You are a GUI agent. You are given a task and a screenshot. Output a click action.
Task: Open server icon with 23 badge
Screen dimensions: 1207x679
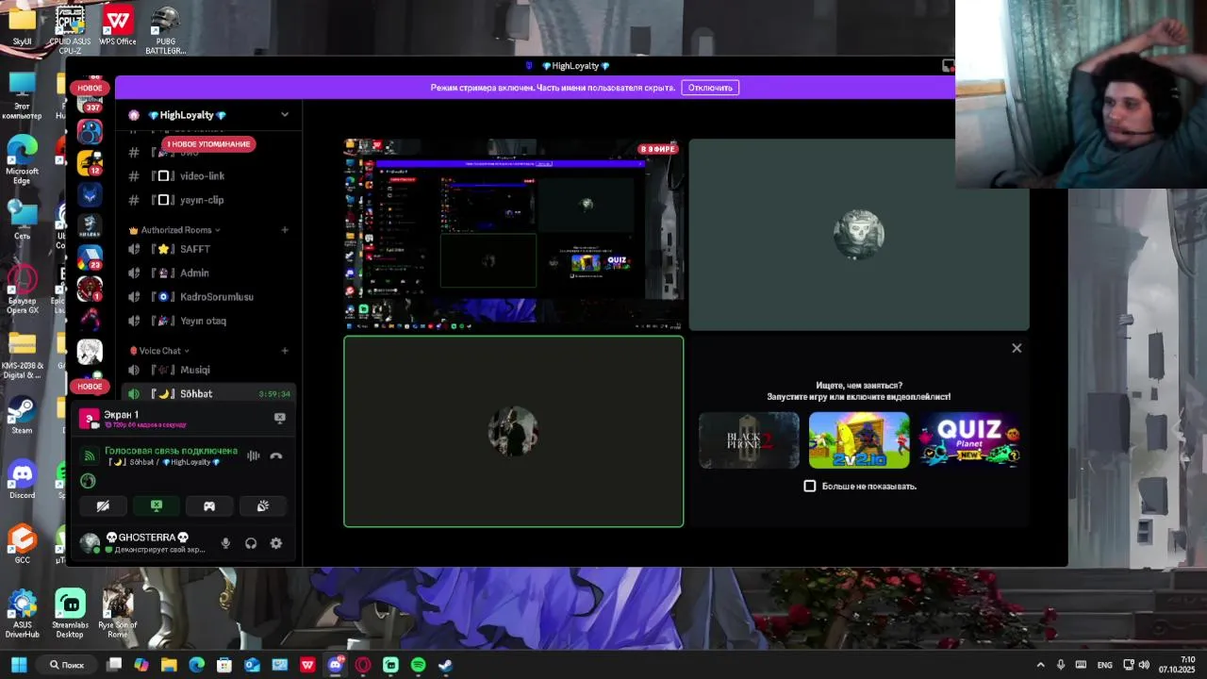pos(91,256)
